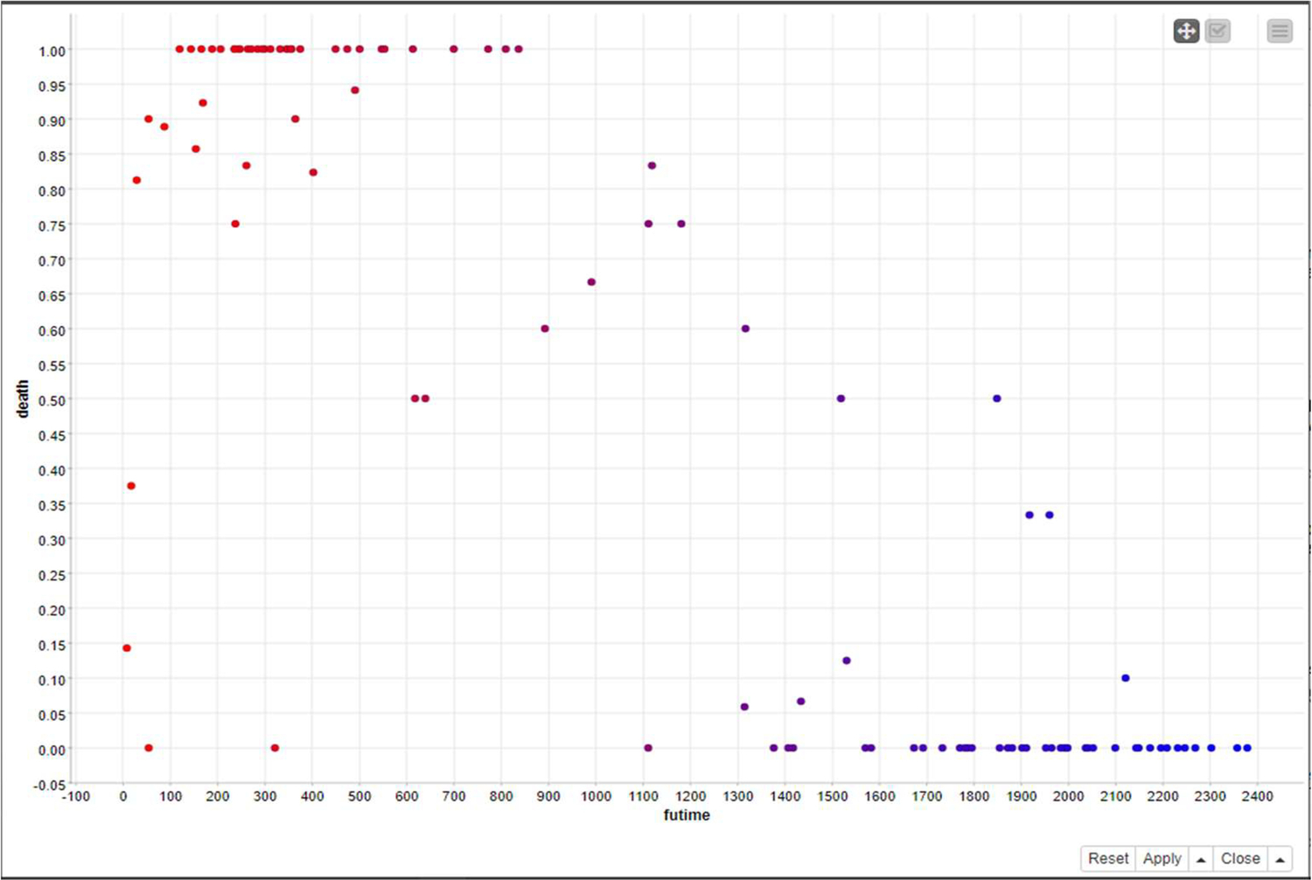Open the hamburger view settings menu
This screenshot has height=880, width=1312.
point(1280,31)
